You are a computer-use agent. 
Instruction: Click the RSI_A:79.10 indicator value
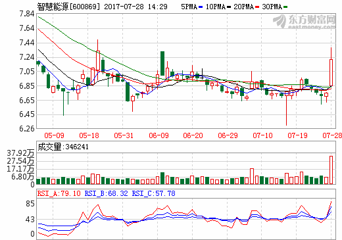coord(59,193)
